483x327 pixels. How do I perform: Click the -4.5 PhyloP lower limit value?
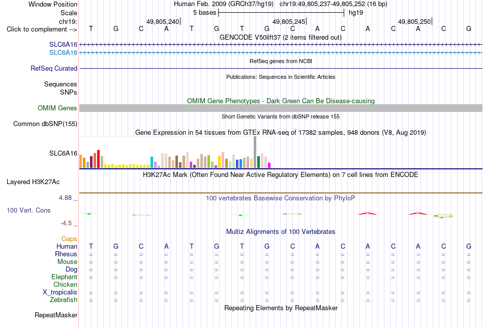click(x=66, y=223)
